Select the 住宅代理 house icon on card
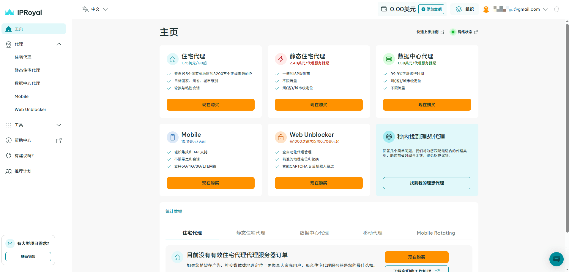Screen dimensions: 569x272 [172, 59]
